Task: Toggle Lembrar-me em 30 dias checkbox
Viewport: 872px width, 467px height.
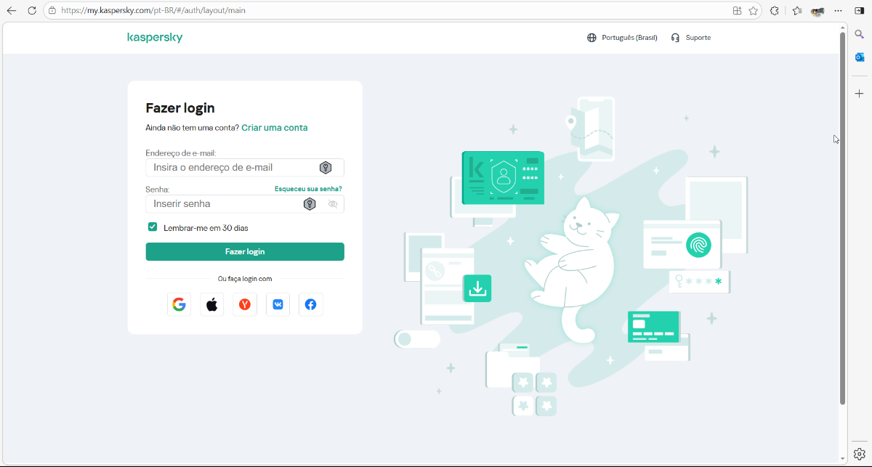Action: pyautogui.click(x=153, y=227)
